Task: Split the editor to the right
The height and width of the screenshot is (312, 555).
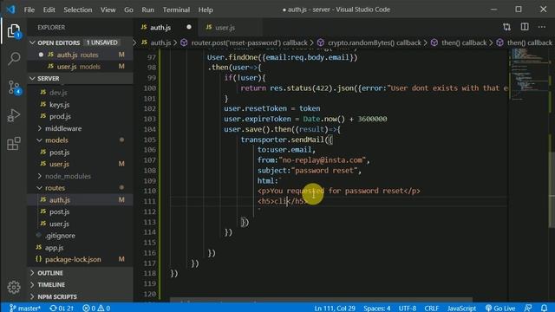Action: [x=525, y=27]
